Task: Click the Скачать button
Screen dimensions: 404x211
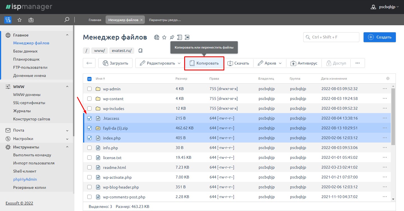Action: (238, 63)
